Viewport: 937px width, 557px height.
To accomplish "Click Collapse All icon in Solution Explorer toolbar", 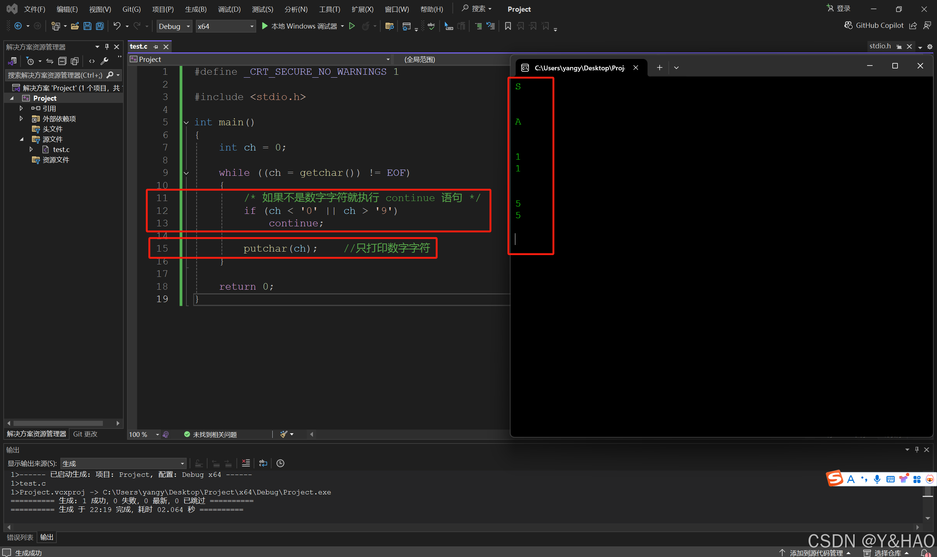I will point(62,61).
